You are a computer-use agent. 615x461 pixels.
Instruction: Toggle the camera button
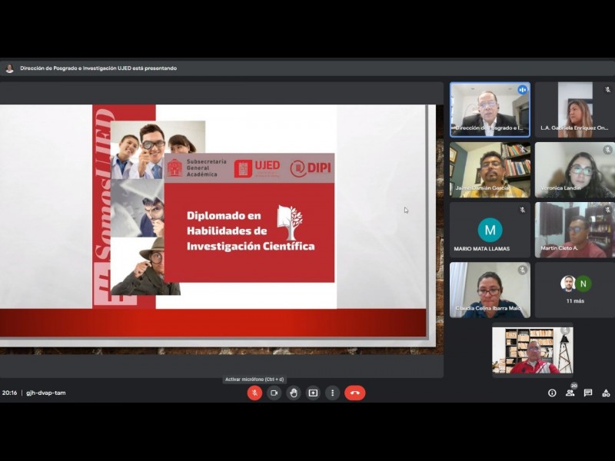click(274, 393)
